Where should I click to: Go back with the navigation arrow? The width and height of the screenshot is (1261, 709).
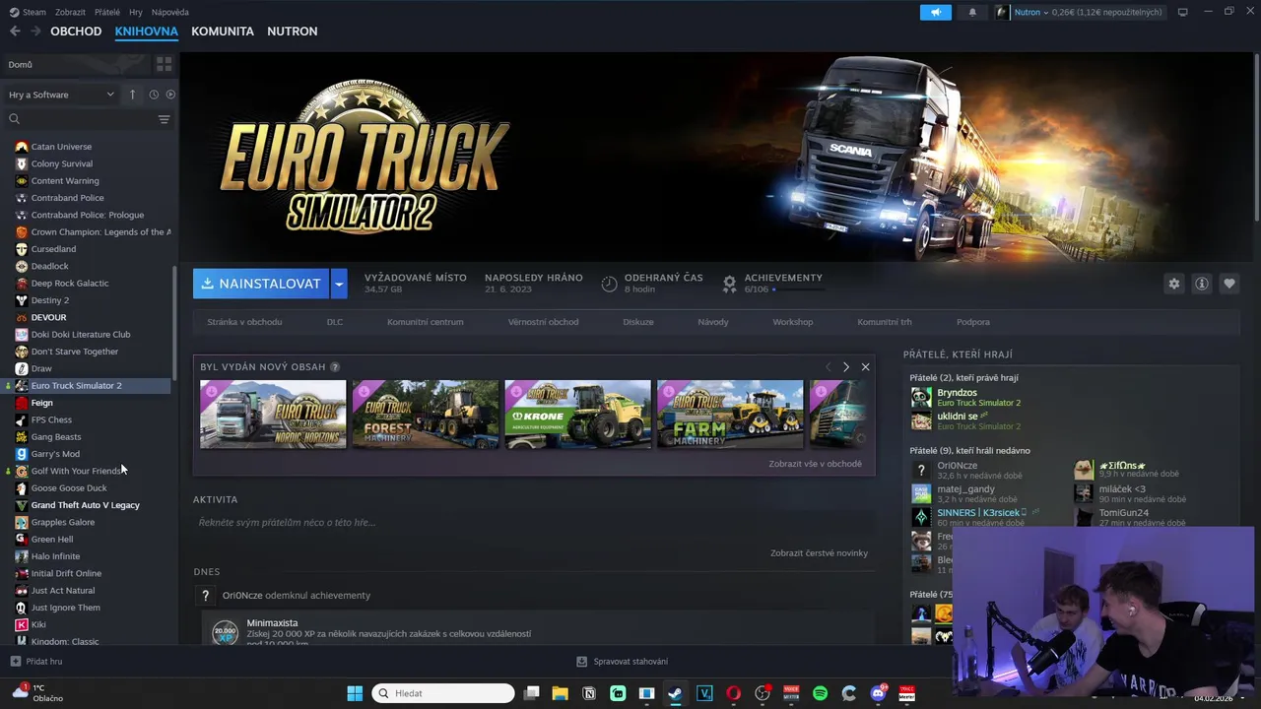tap(15, 32)
